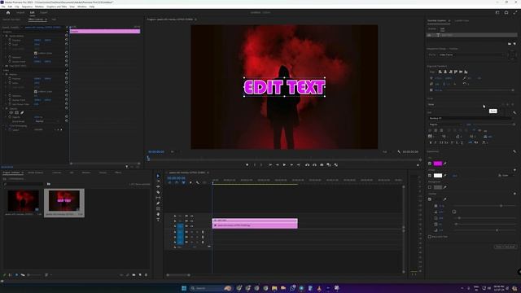
Task: Open the Media Browser panel tab
Action: 36,173
